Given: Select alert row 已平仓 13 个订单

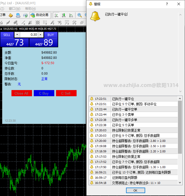Looking at the screenshot, I should point(133,172).
